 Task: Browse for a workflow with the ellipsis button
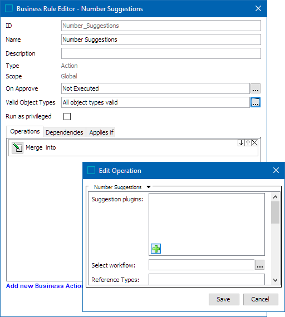[x=260, y=265]
